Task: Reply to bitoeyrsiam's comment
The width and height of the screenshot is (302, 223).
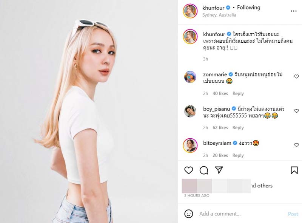Action: click(238, 155)
